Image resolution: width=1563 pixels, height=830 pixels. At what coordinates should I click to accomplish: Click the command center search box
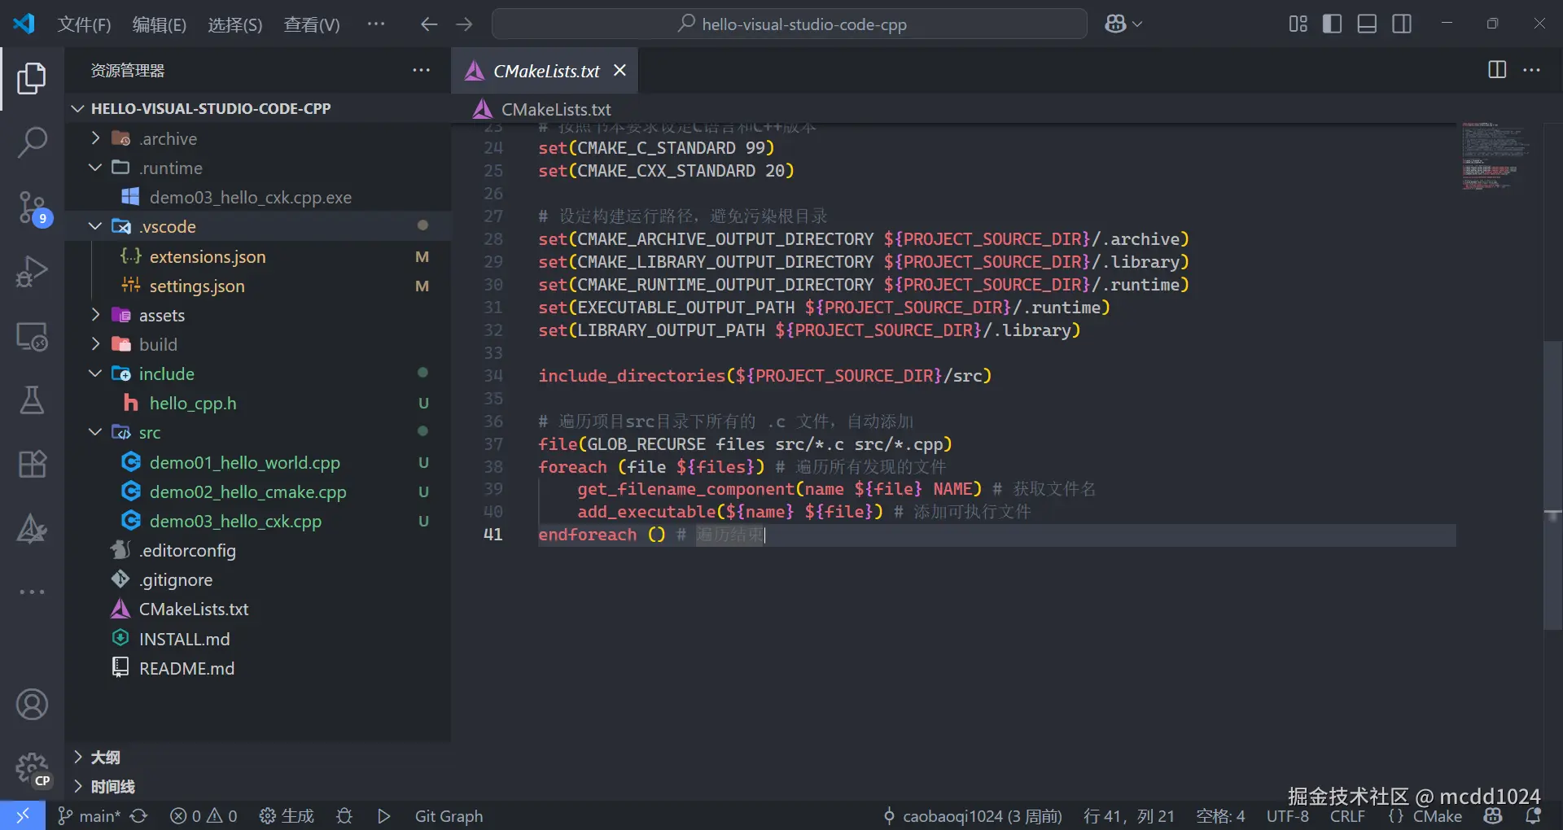790,24
